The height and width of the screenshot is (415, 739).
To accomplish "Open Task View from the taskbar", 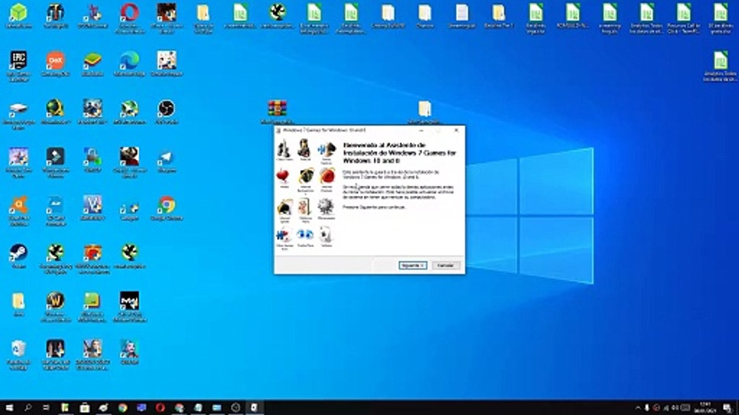I will [47, 408].
